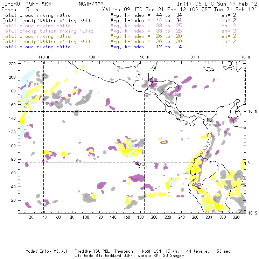
Task: Click blue 'Avg. k-index = 19 to 4' text
Action: point(146,47)
